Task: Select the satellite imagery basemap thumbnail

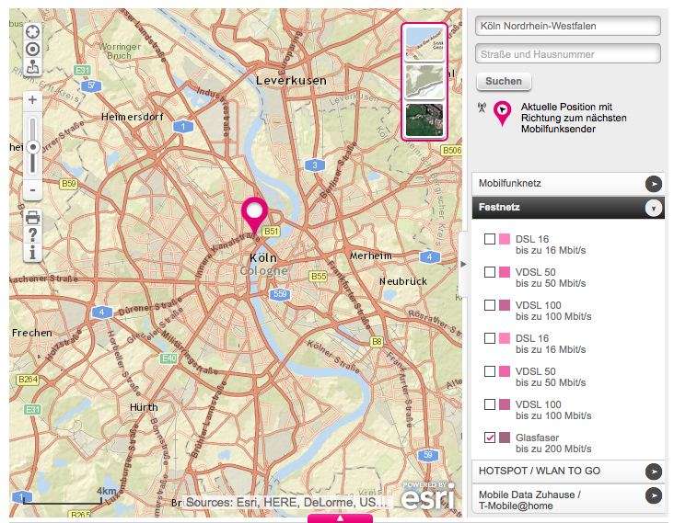Action: 424,119
